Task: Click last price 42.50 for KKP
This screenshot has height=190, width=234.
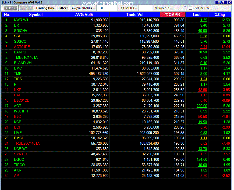Action: [x=203, y=90]
